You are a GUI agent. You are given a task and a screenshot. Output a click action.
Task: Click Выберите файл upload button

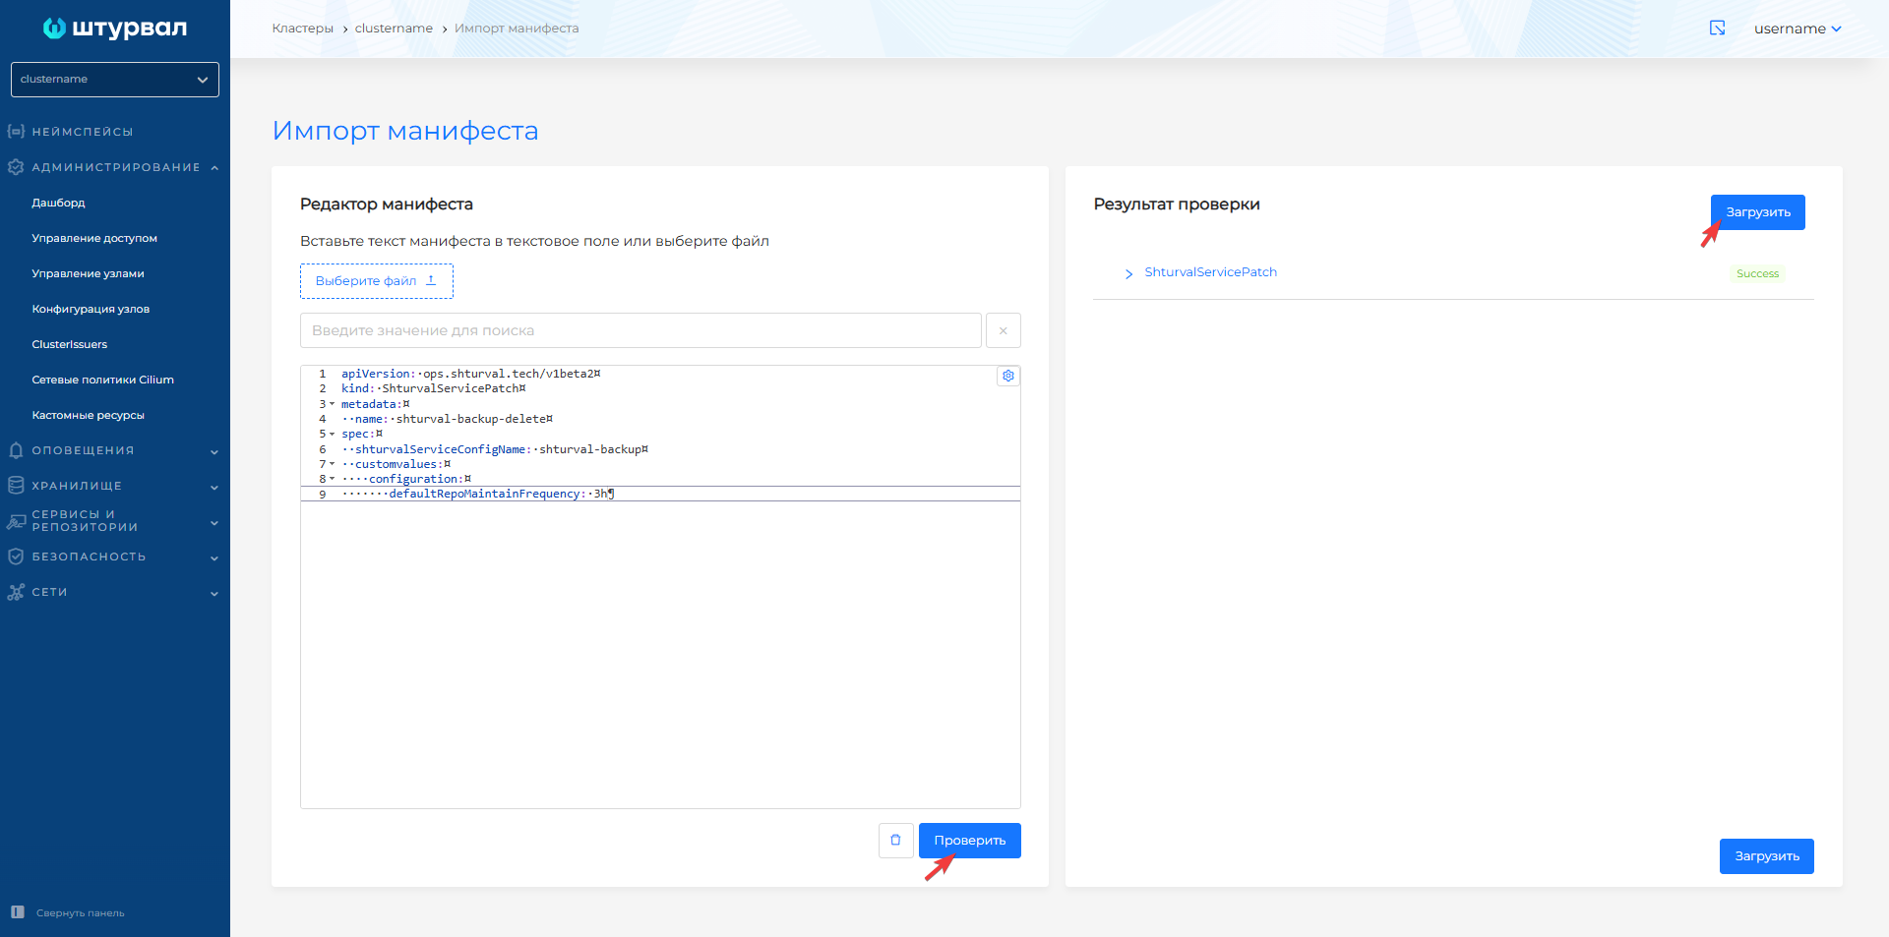[377, 281]
